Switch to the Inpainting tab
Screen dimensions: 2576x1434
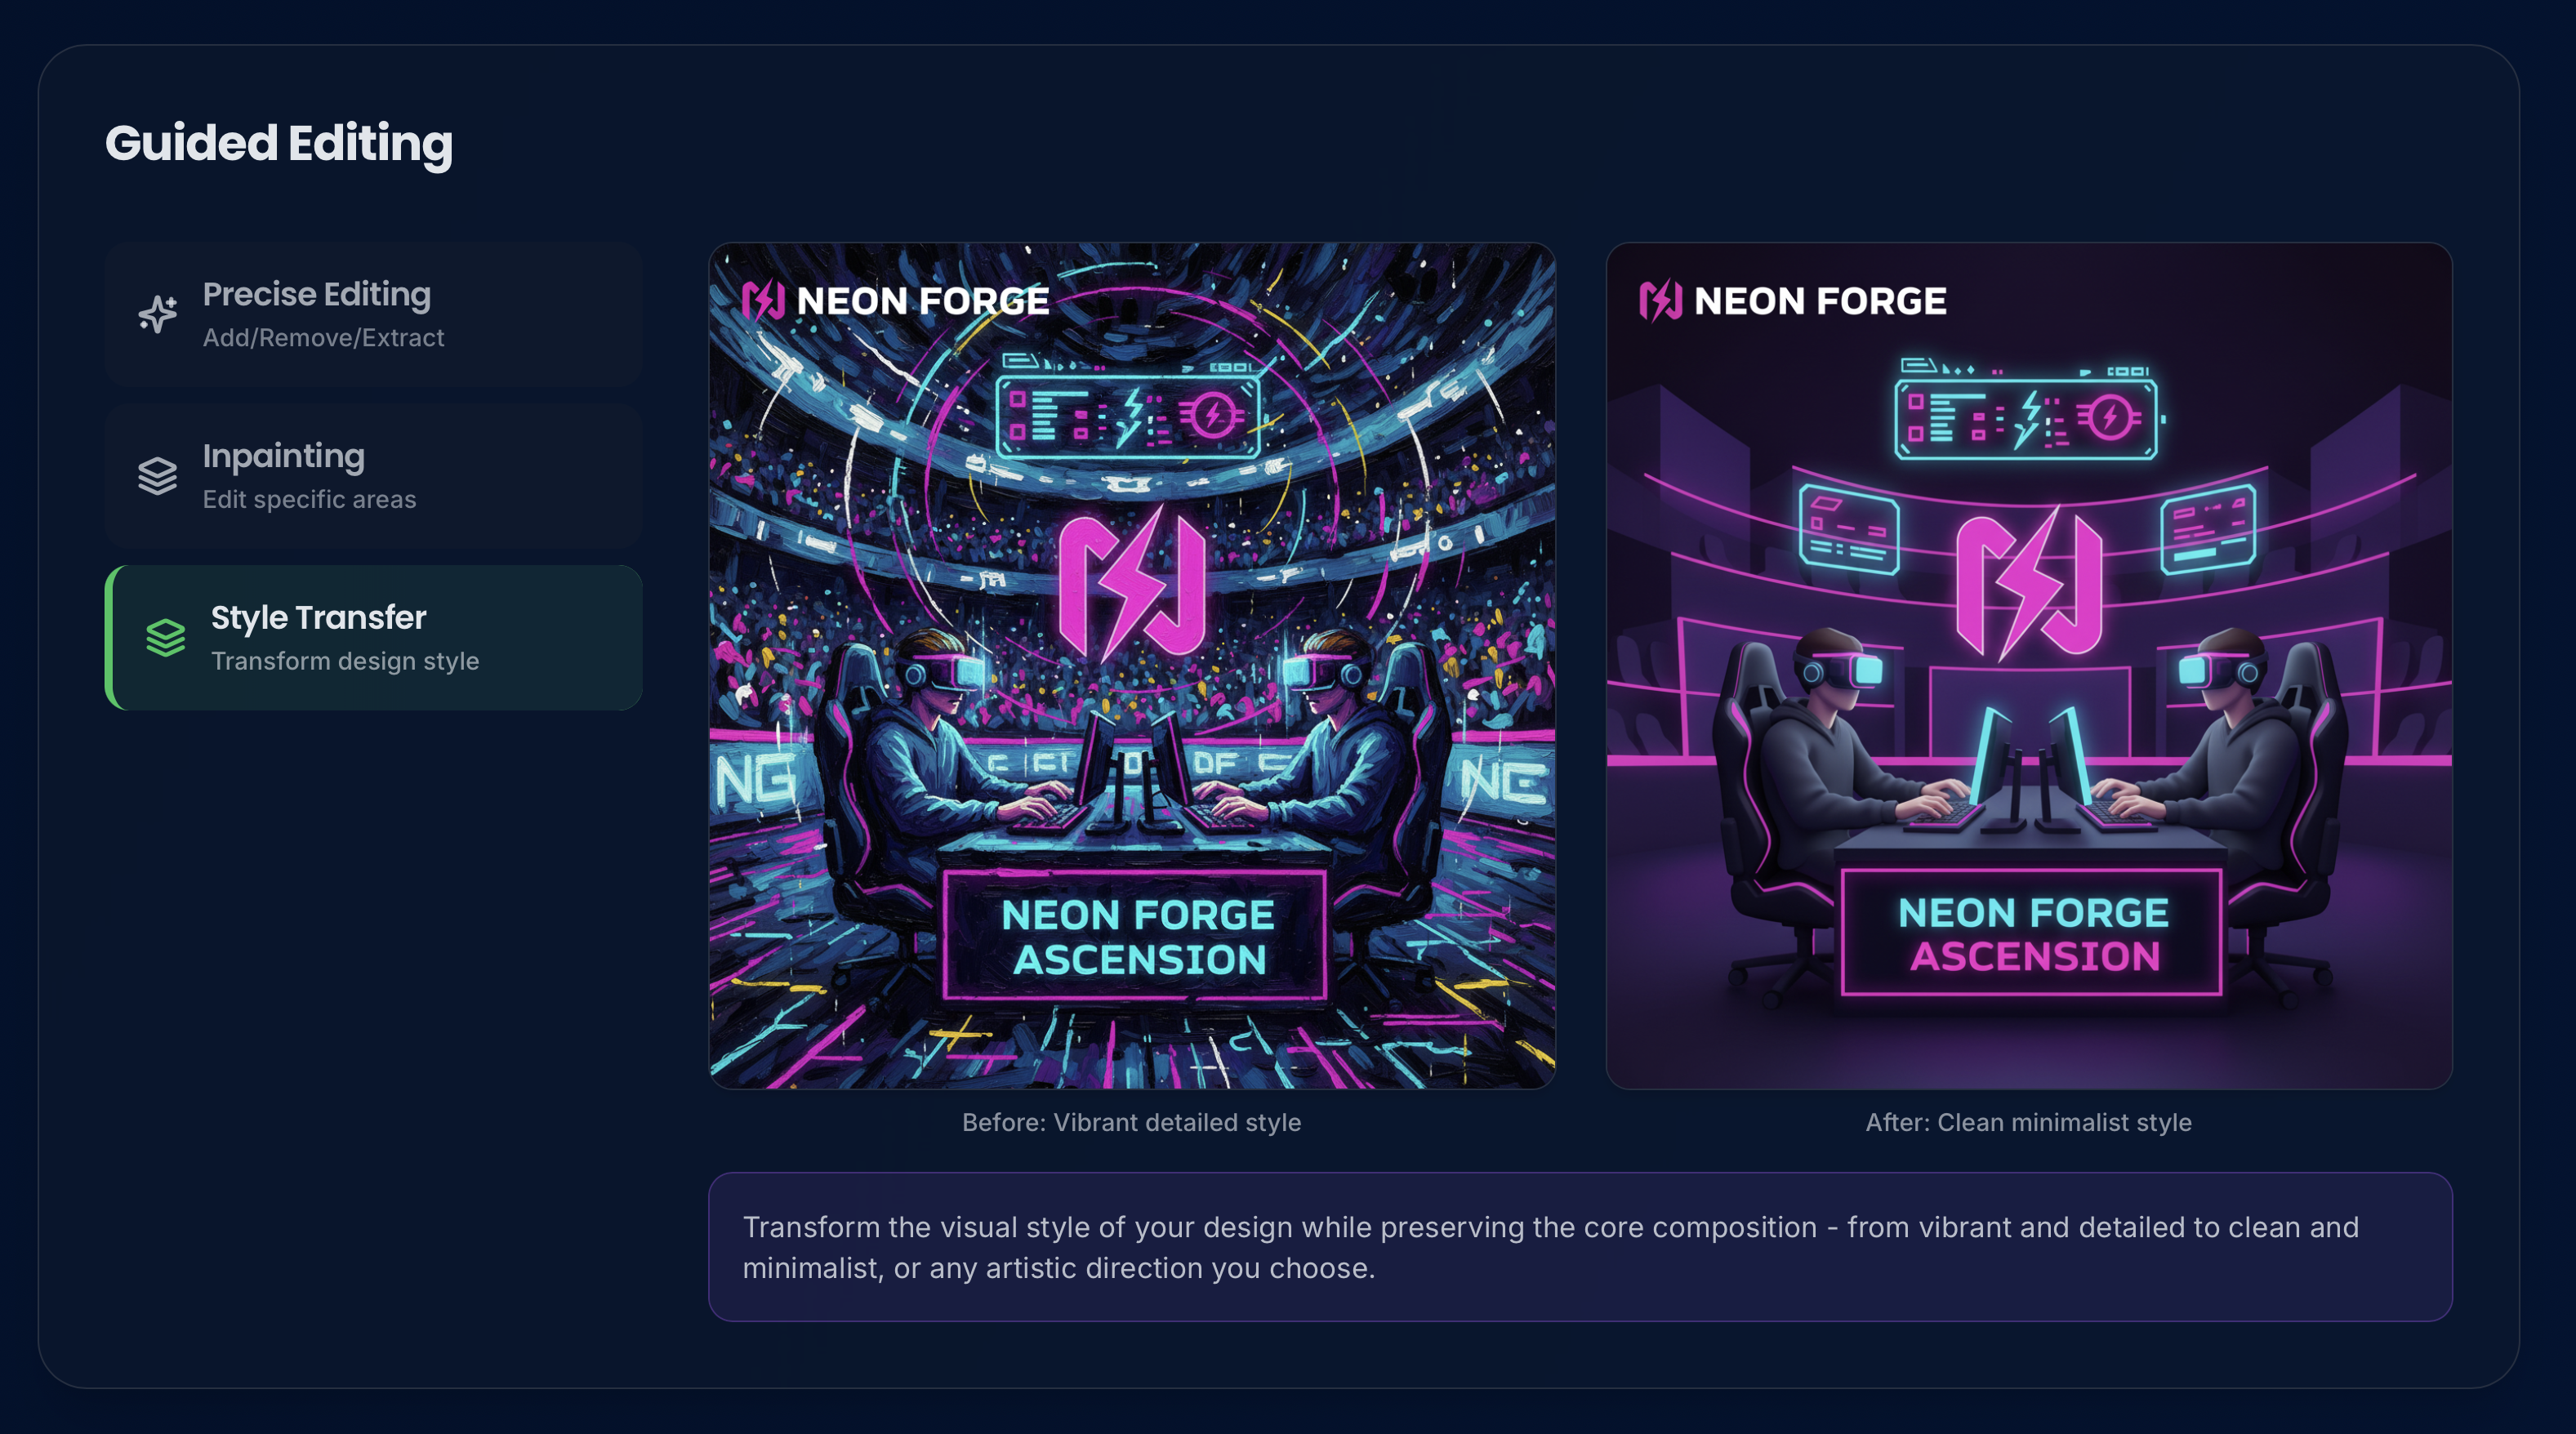point(373,476)
